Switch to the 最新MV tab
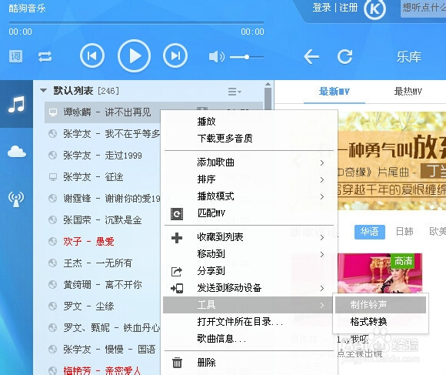This screenshot has height=375, width=446. click(x=334, y=92)
